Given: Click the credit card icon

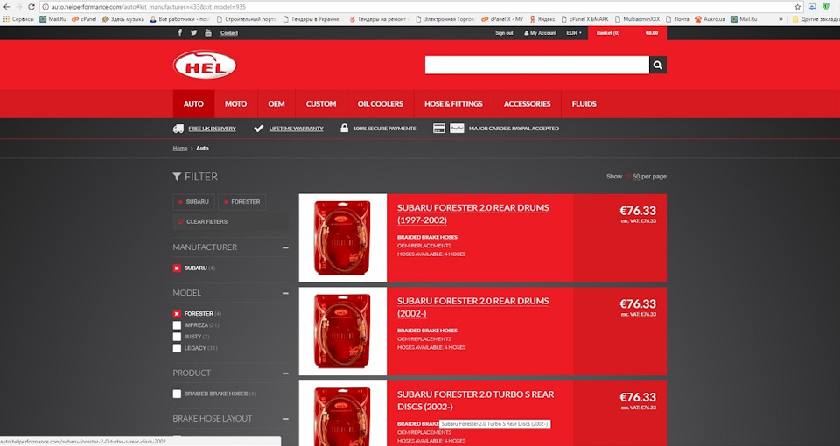Looking at the screenshot, I should click(439, 129).
